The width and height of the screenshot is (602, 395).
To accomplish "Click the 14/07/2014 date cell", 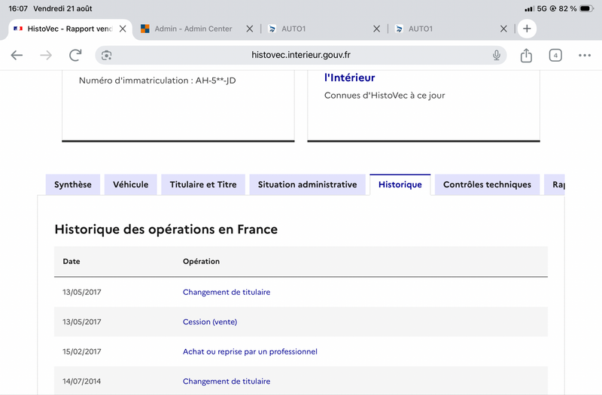I will point(82,381).
